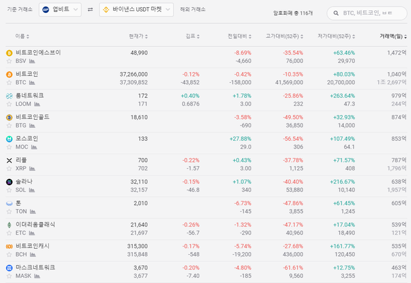Screen dimensions: 411x283
Task: Favorite SOL with the star
Action: coord(9,190)
